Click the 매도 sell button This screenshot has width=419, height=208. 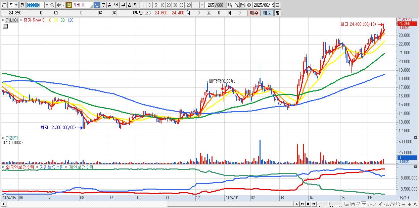point(267,13)
